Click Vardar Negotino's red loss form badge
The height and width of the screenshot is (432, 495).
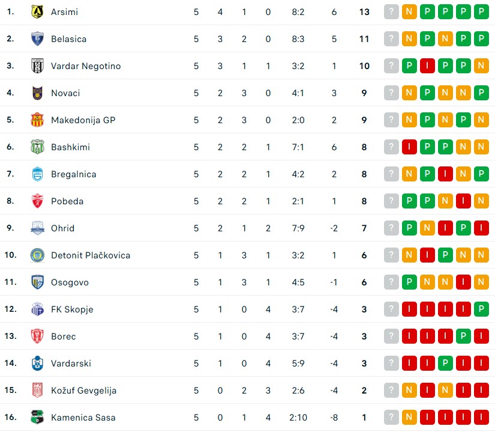click(x=427, y=66)
